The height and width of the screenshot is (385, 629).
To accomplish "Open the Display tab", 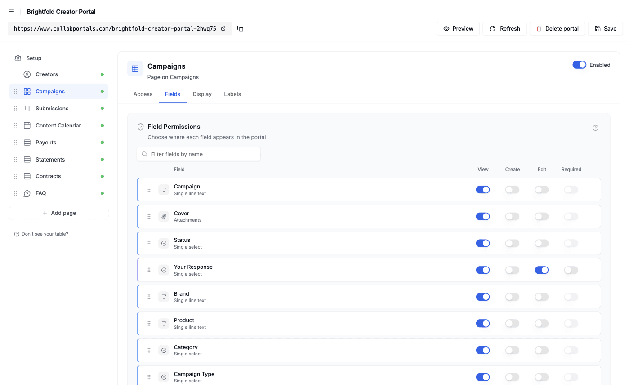I will coord(202,94).
